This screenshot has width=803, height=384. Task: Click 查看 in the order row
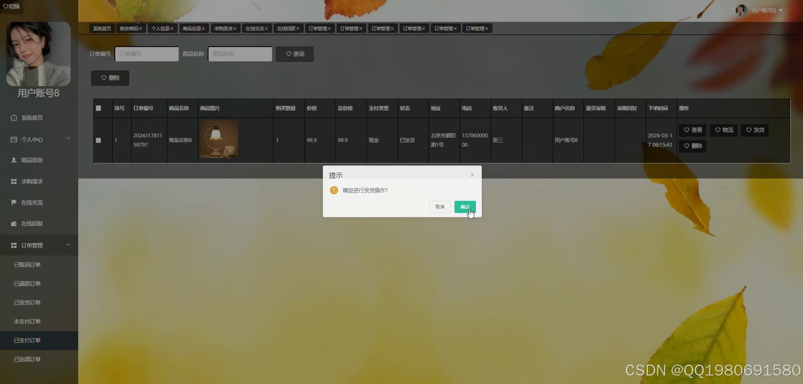pyautogui.click(x=693, y=130)
